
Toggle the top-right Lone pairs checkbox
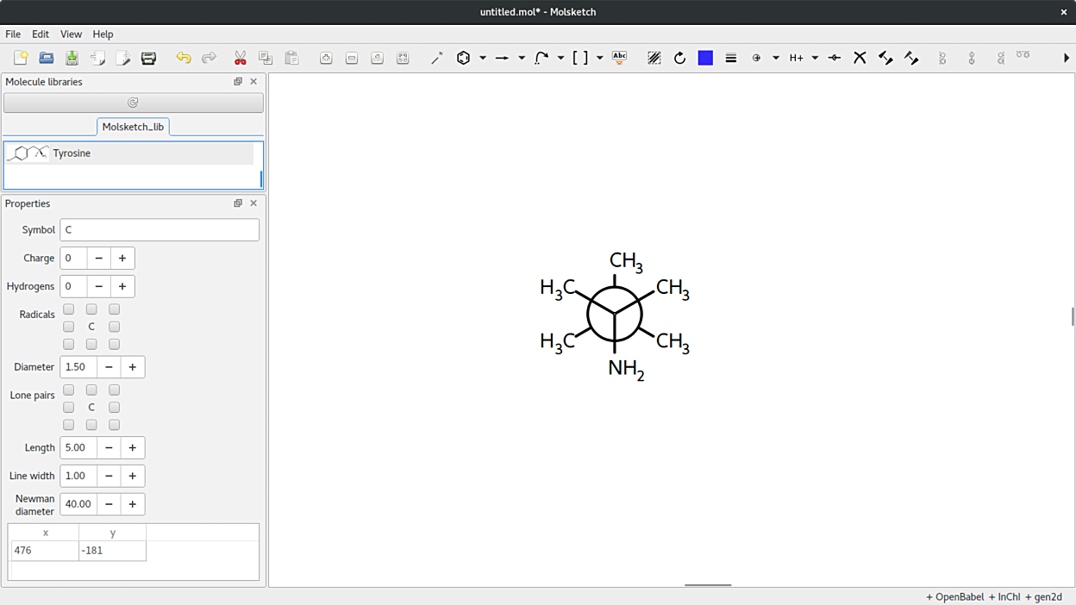coord(114,390)
